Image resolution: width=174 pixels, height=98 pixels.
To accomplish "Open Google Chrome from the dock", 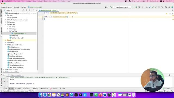I will (x=49, y=95).
